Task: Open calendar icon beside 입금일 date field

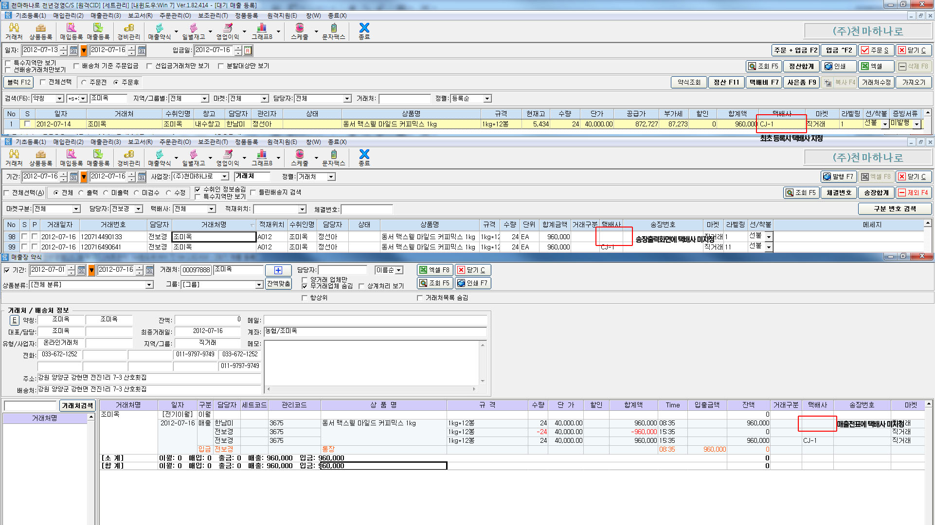Action: [248, 50]
